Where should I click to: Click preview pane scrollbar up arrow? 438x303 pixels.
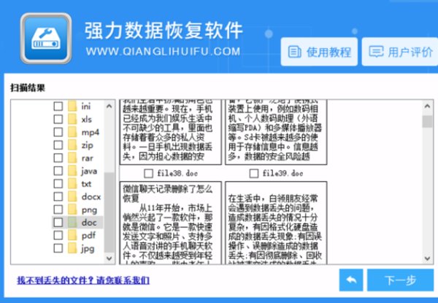[427, 106]
